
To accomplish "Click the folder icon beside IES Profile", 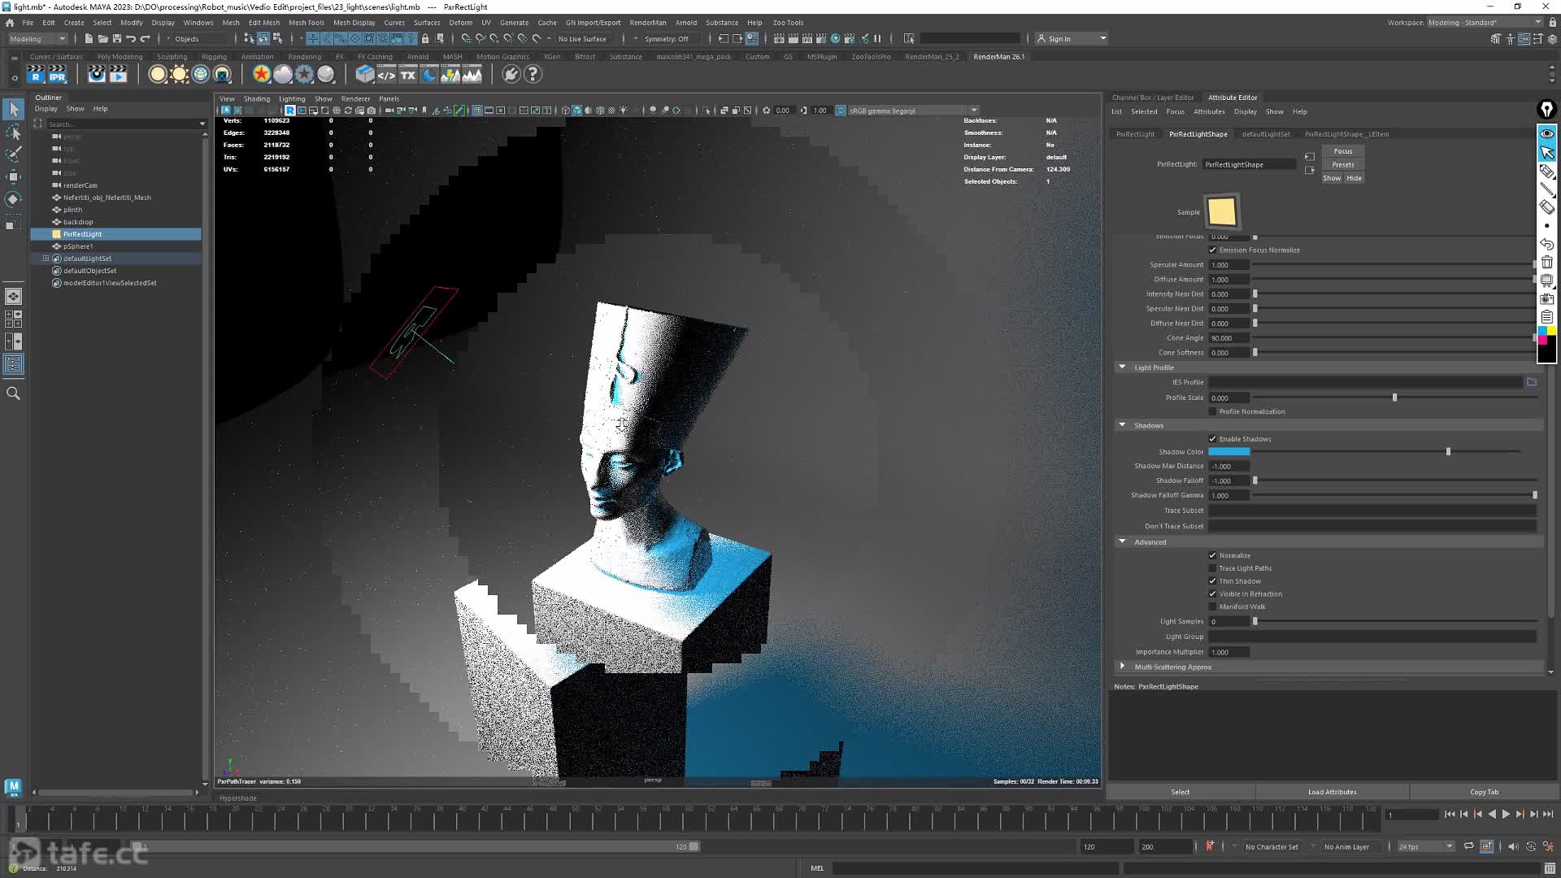I will click(1531, 382).
